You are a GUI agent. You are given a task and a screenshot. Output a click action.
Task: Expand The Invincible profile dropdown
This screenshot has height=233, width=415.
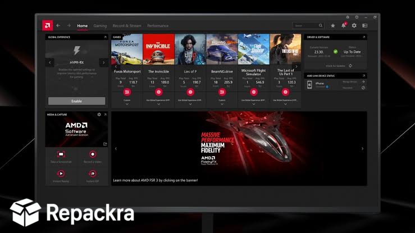click(158, 104)
